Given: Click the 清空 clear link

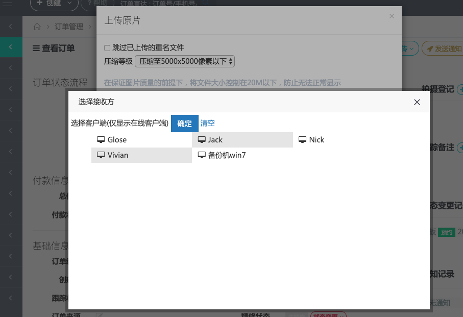Looking at the screenshot, I should click(207, 124).
